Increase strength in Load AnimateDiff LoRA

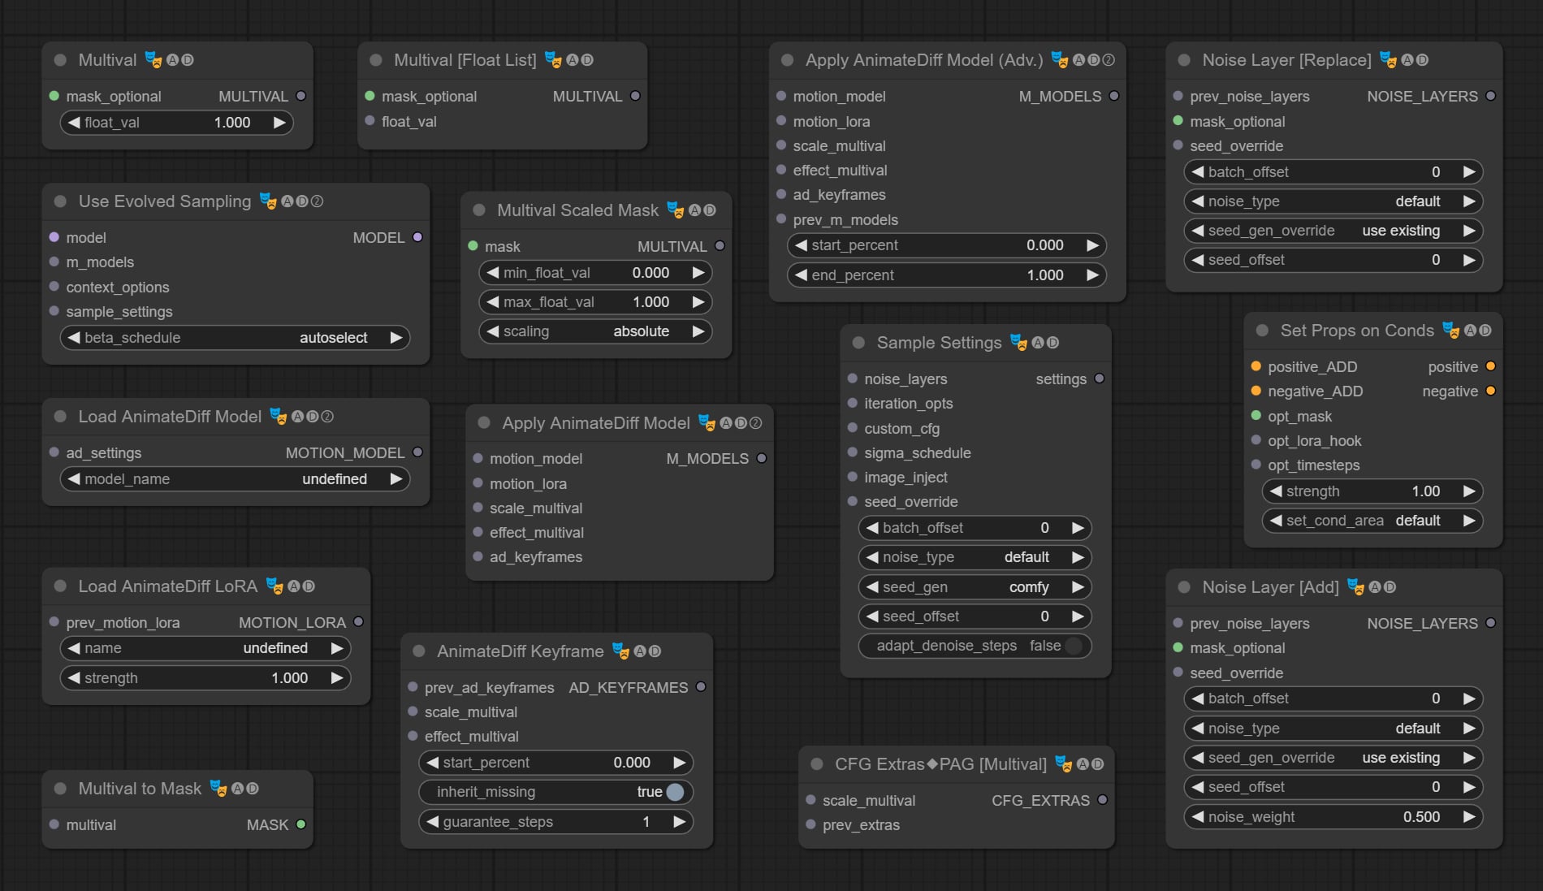336,678
